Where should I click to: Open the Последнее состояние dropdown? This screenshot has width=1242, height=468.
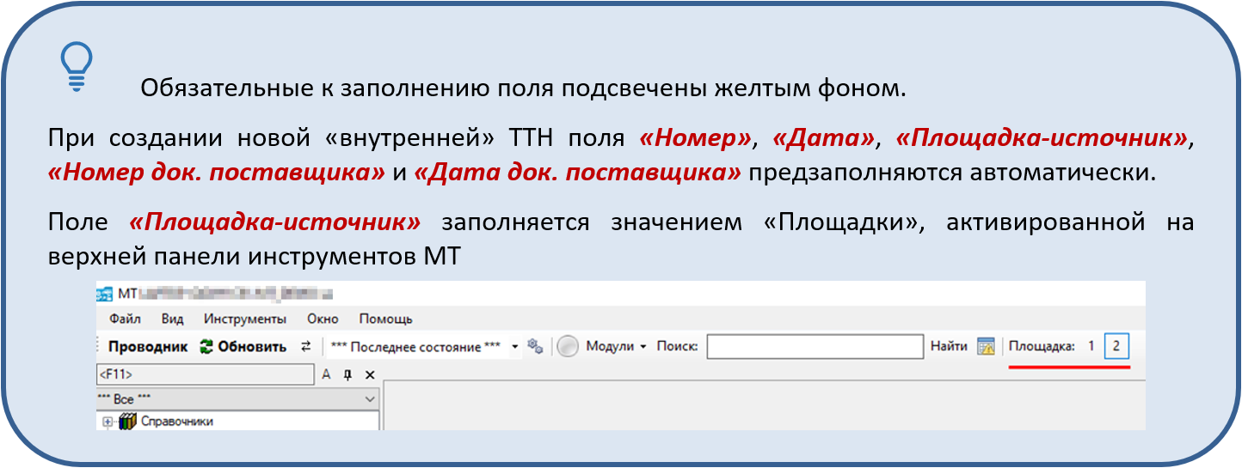click(x=515, y=347)
